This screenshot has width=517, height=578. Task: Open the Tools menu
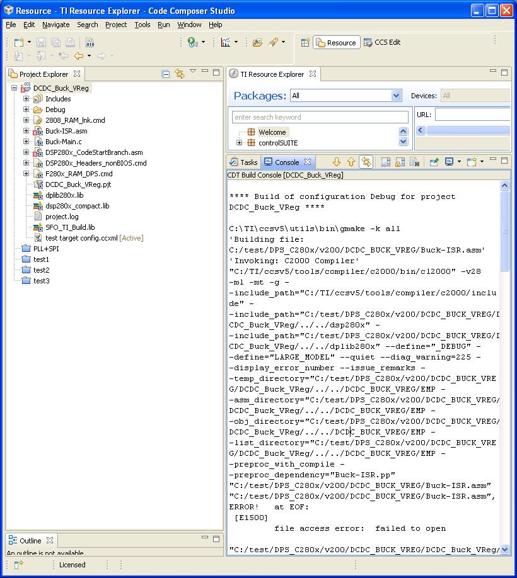[x=142, y=25]
